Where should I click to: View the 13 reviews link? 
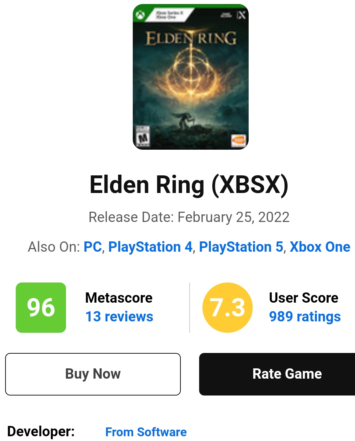(119, 317)
